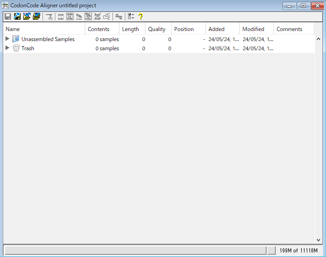Click the Align to Reference icon
The height and width of the screenshot is (257, 326).
(79, 16)
